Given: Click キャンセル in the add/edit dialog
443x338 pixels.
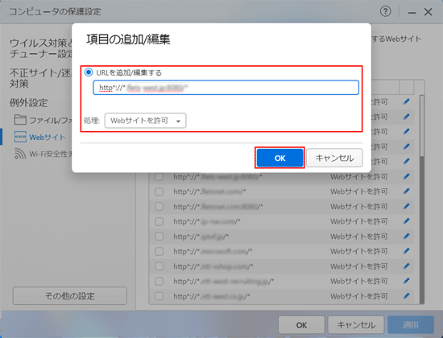Looking at the screenshot, I should pos(334,158).
